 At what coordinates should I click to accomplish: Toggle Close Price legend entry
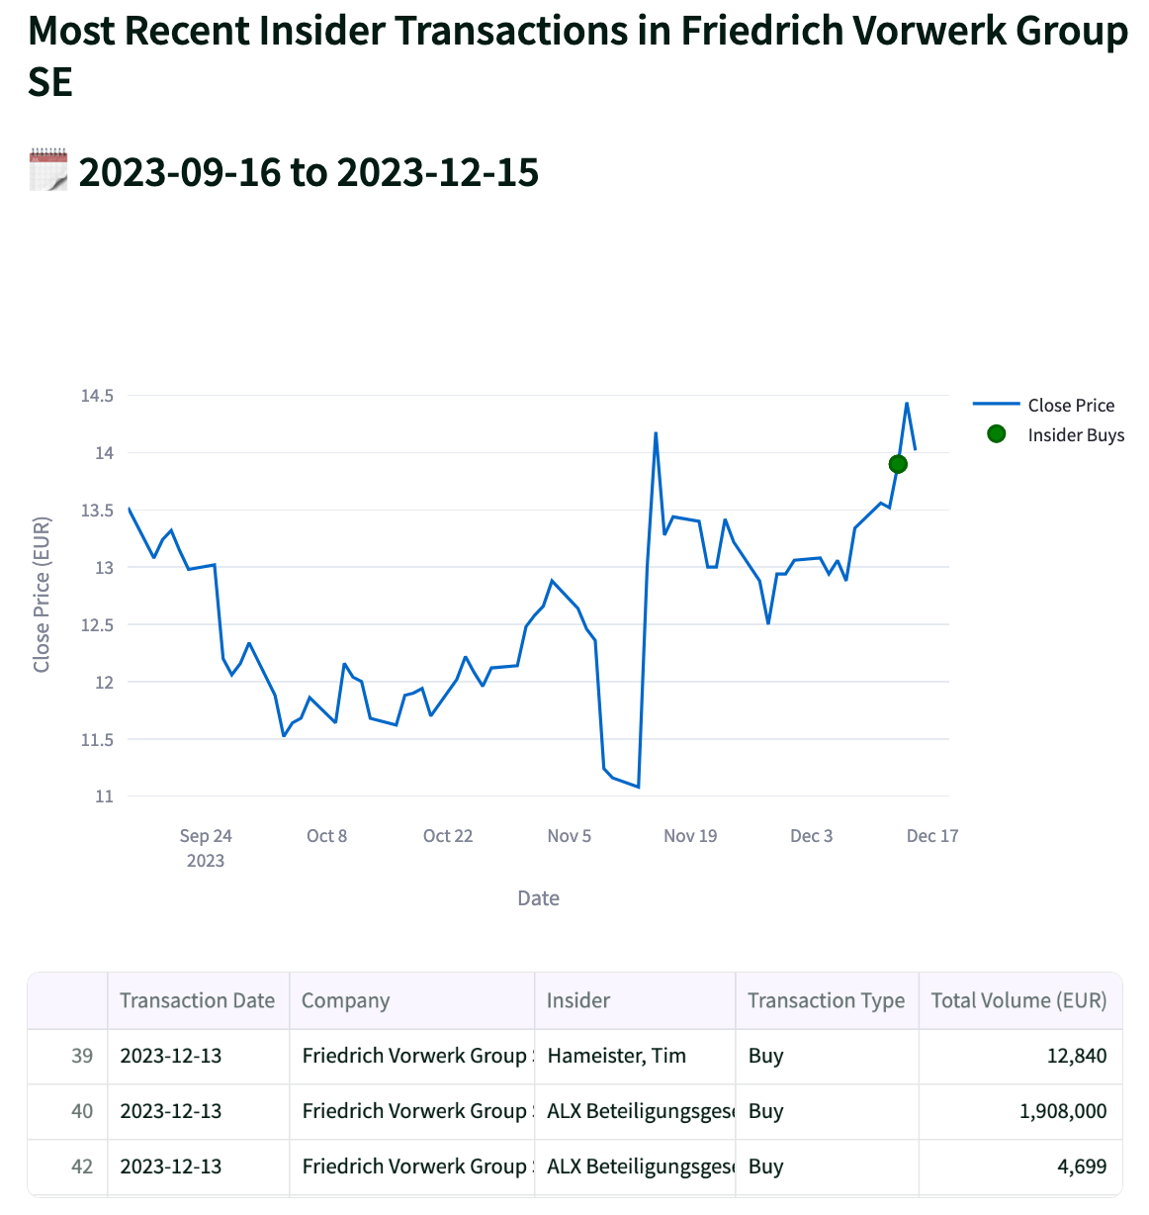(1044, 406)
